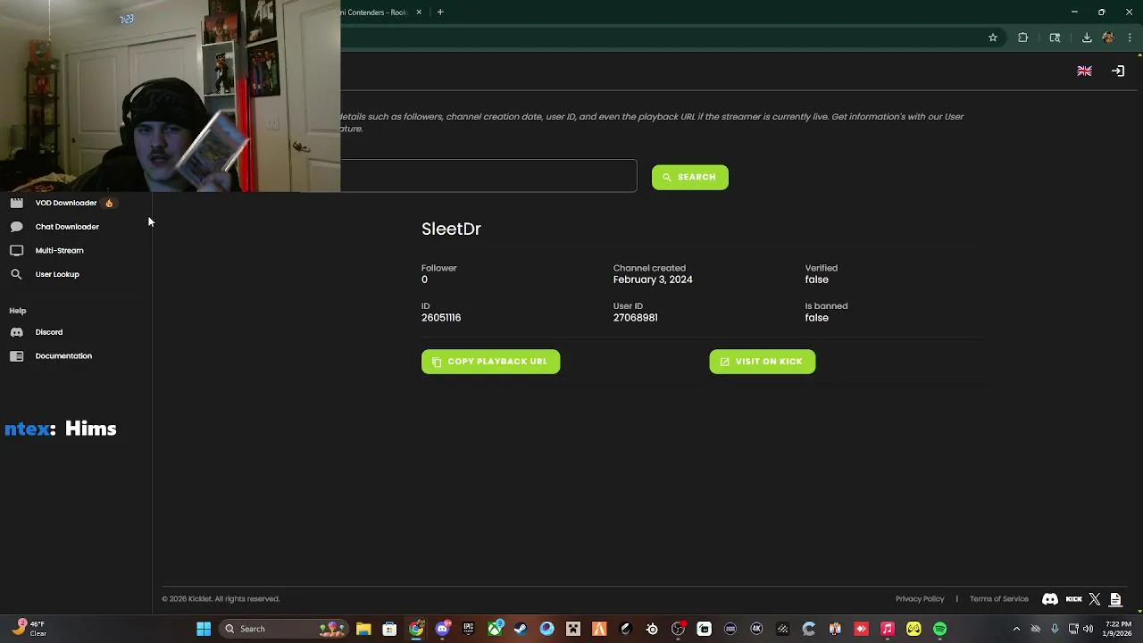This screenshot has width=1143, height=643.
Task: Click the green Search button
Action: [690, 177]
